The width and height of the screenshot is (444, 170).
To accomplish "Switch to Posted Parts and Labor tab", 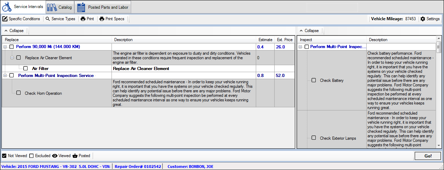I will [x=108, y=7].
